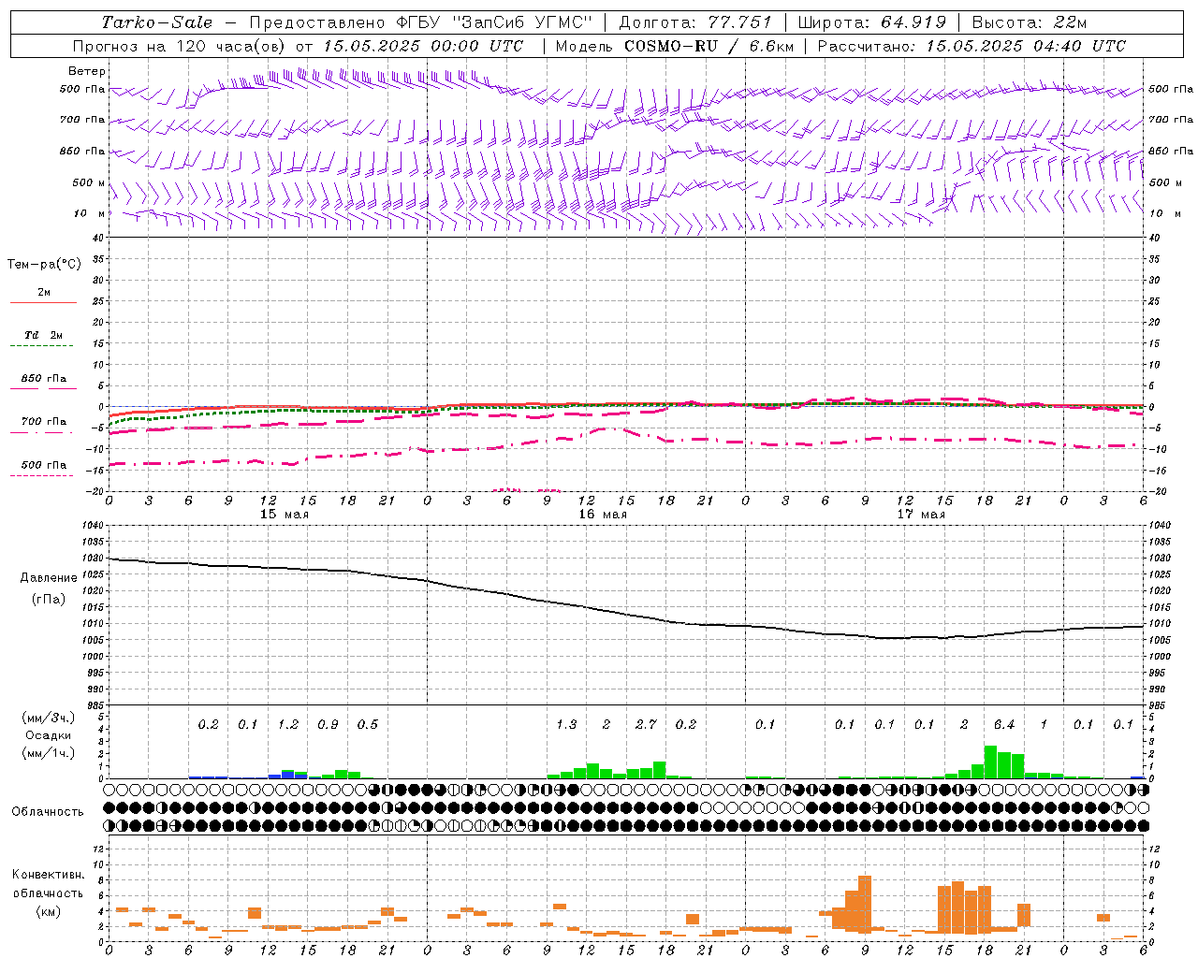Click the "Осадки" precipitation label
This screenshot has height=958, width=1198.
[x=48, y=735]
